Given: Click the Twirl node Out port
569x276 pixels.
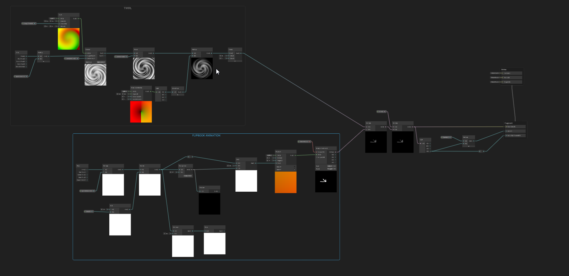Looking at the screenshot, I should pyautogui.click(x=78, y=18).
